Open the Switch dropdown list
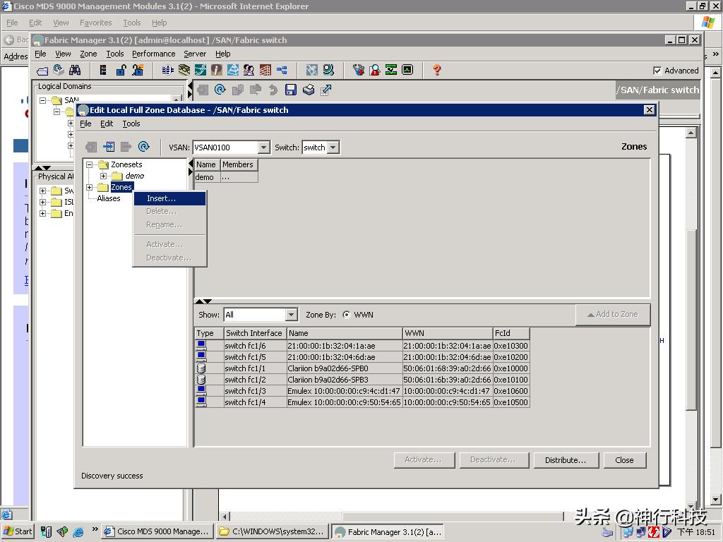 [x=333, y=147]
